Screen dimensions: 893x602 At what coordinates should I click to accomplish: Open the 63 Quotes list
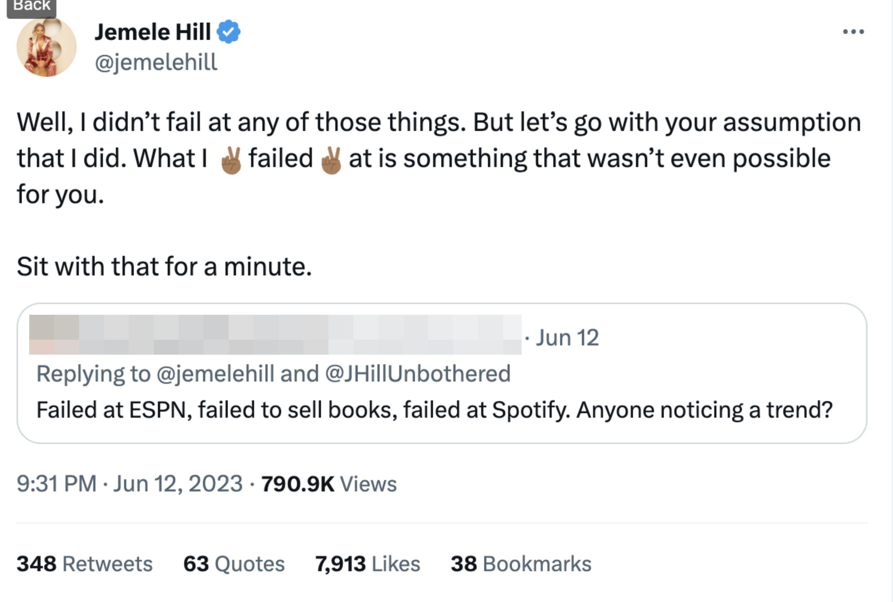pyautogui.click(x=234, y=563)
